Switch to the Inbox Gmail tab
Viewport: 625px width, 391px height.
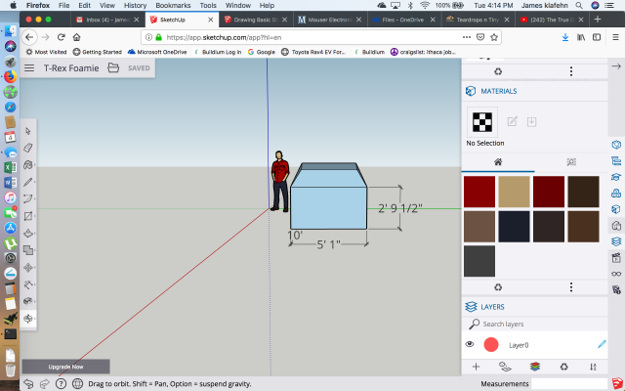[x=108, y=20]
